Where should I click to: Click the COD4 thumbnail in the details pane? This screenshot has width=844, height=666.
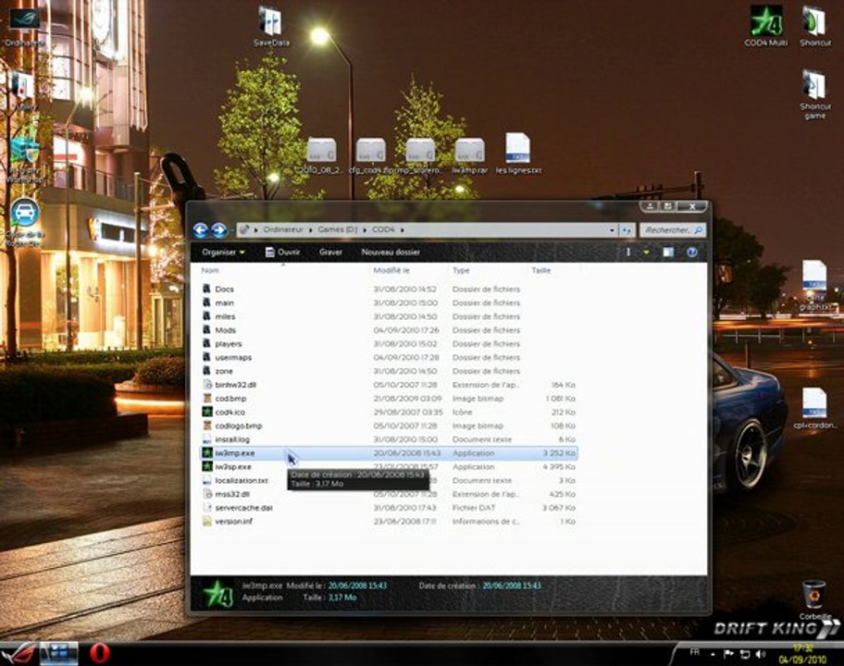pyautogui.click(x=218, y=594)
